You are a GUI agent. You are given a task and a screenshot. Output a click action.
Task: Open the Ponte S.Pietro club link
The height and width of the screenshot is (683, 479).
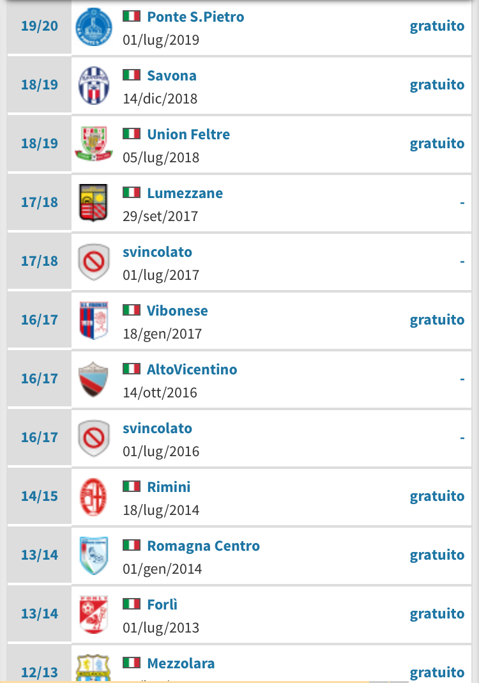coord(195,17)
